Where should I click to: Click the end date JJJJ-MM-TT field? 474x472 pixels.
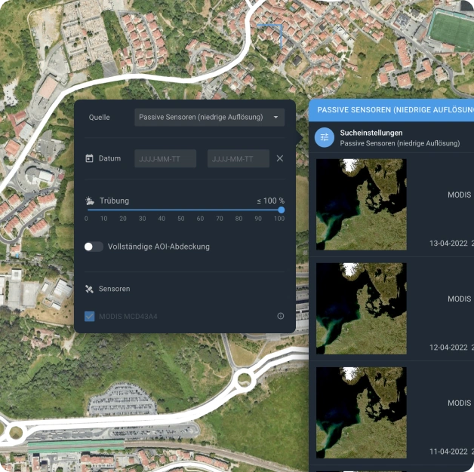[x=238, y=158]
